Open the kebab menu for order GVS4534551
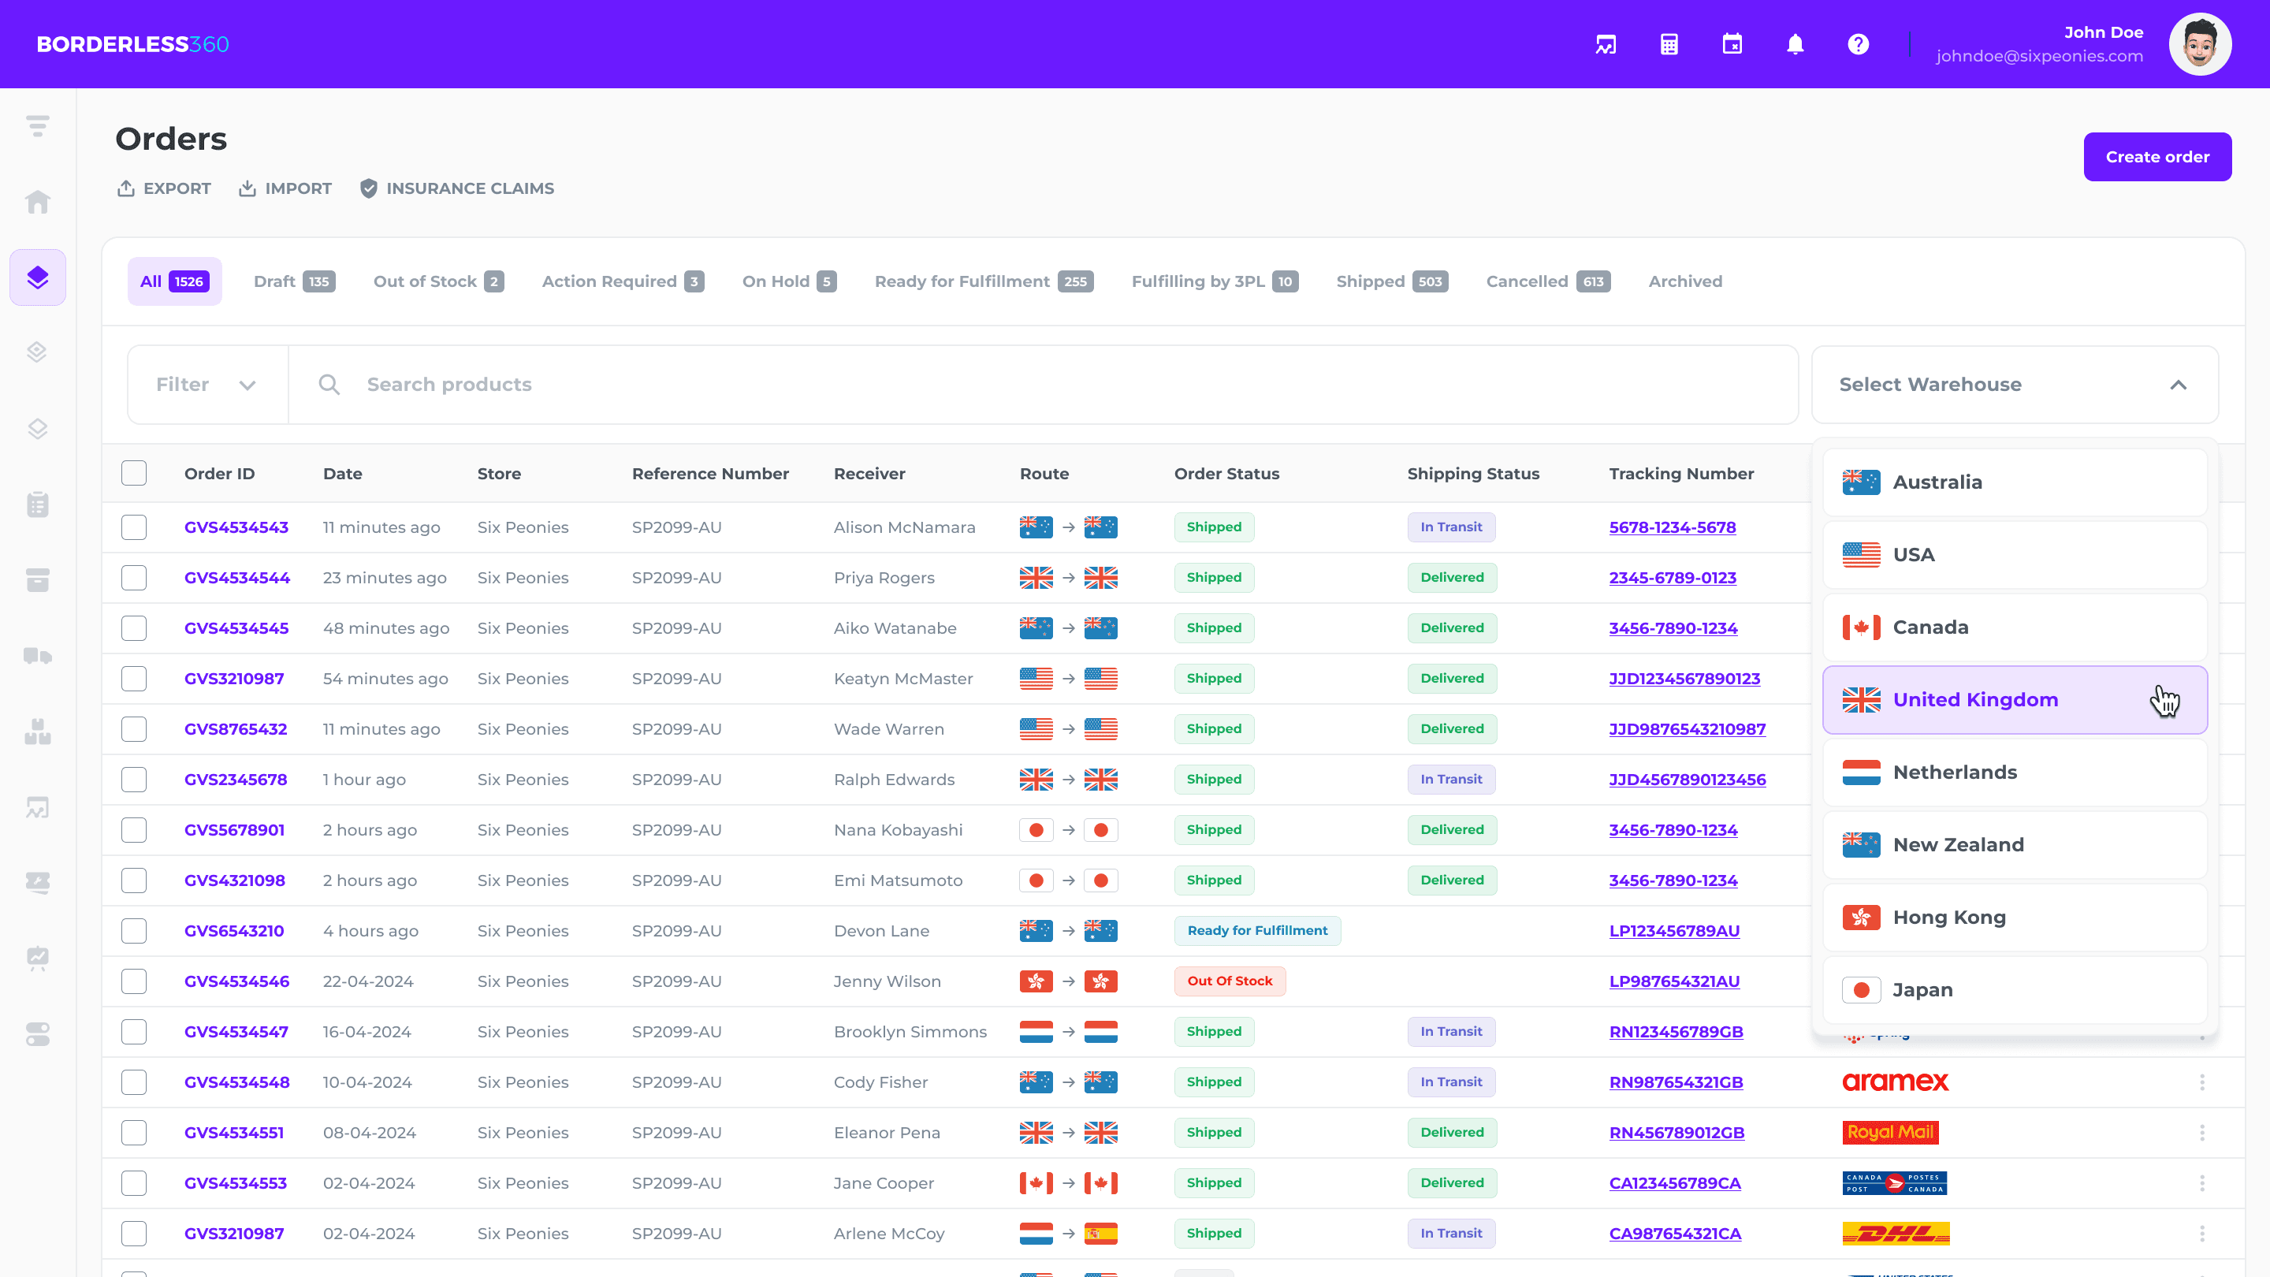Viewport: 2270px width, 1277px height. [x=2201, y=1133]
